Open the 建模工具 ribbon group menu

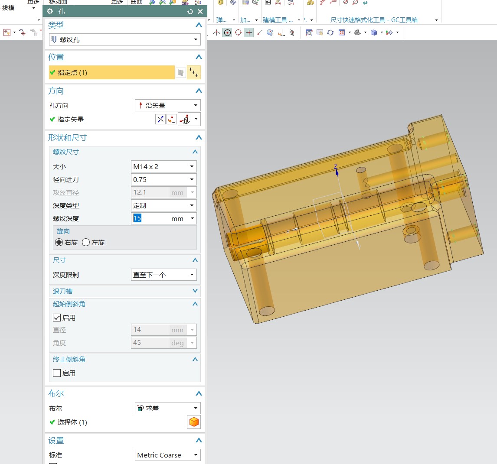(x=299, y=20)
